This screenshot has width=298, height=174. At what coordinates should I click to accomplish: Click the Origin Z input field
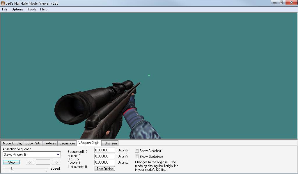tap(105, 162)
